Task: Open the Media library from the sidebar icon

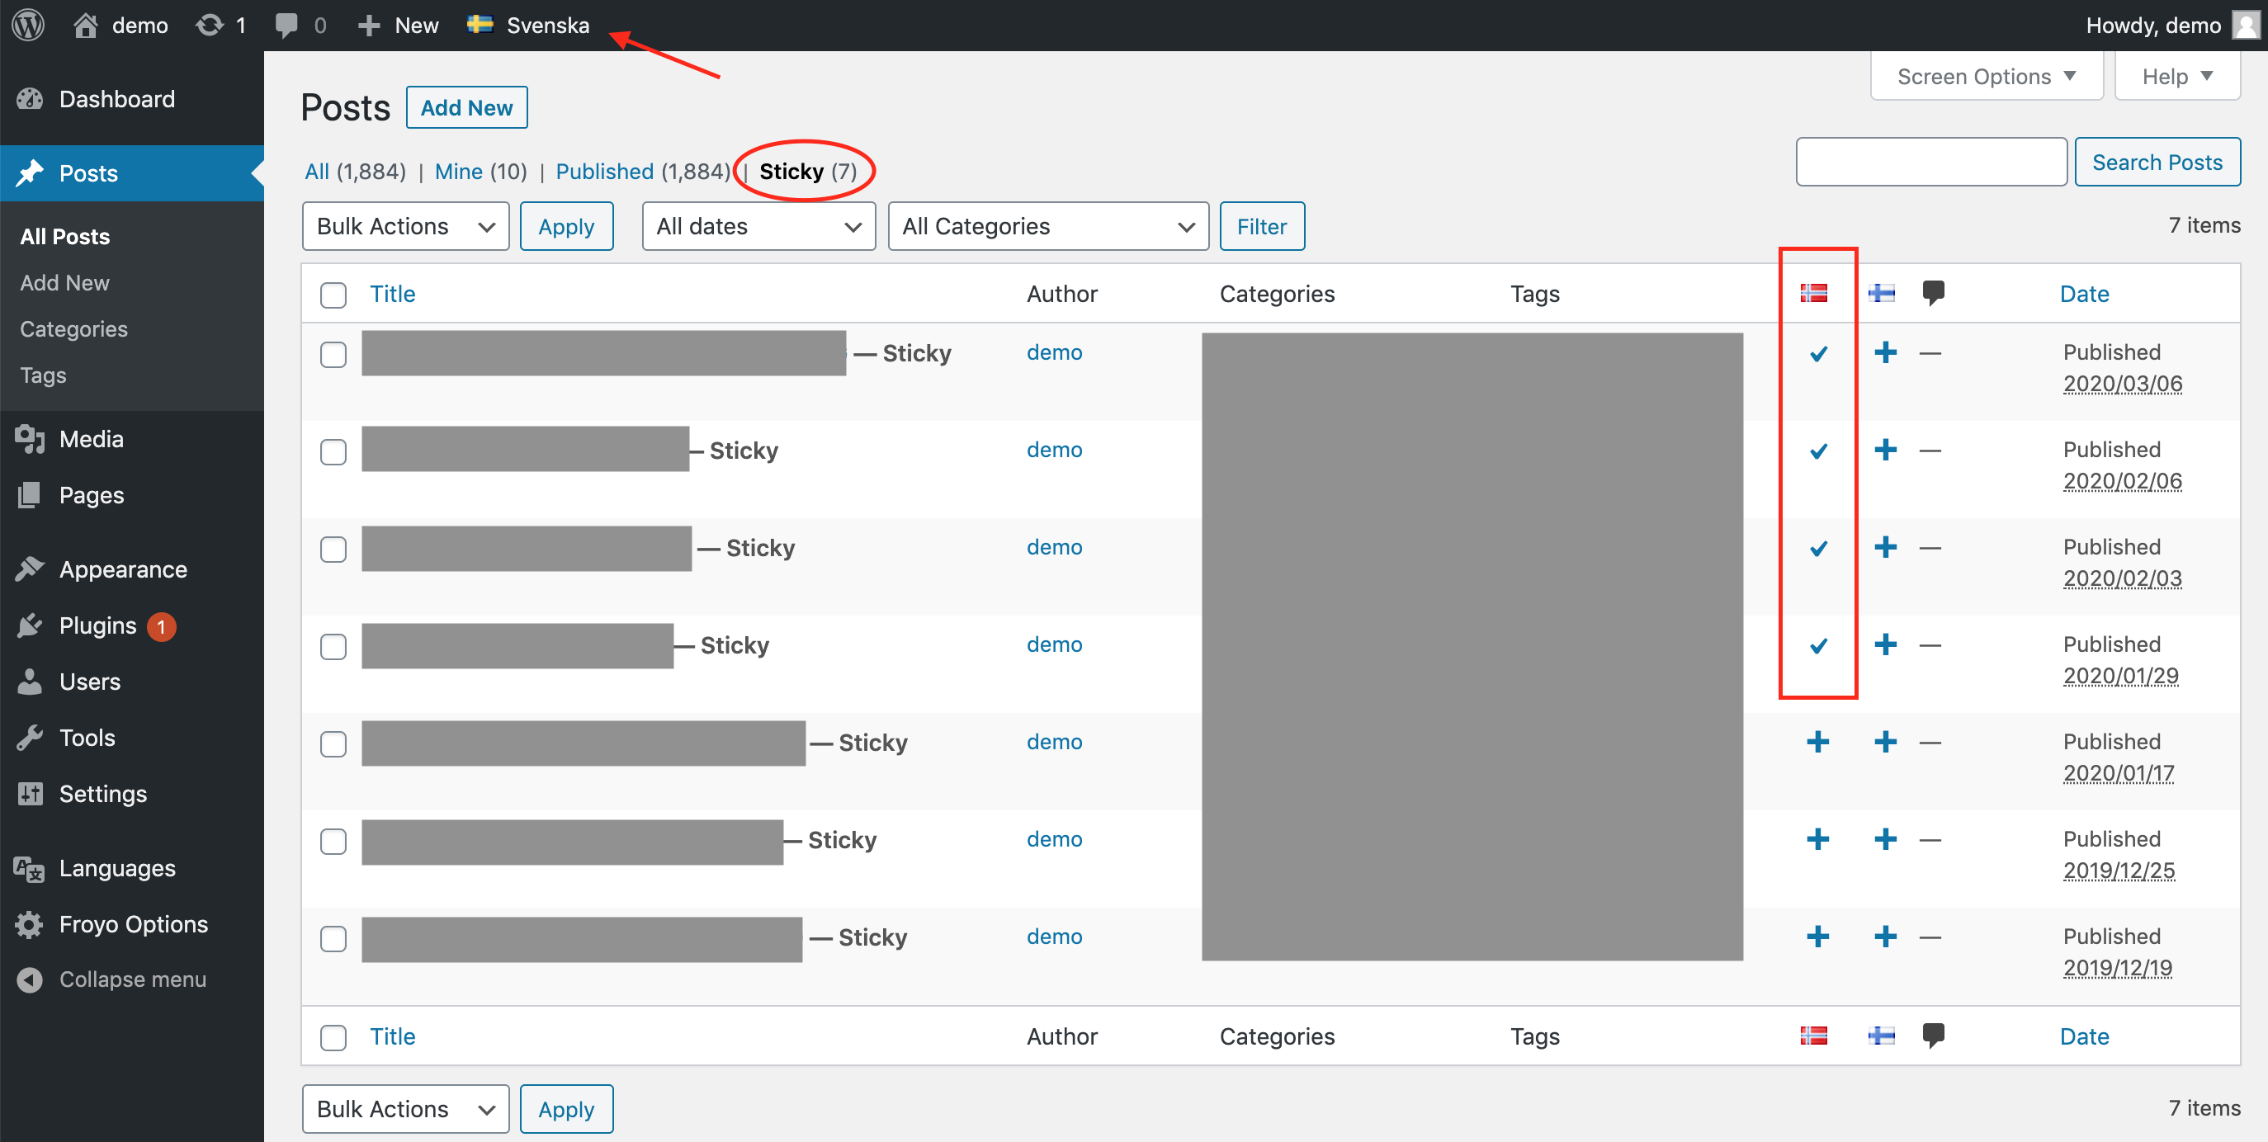Action: [x=29, y=438]
